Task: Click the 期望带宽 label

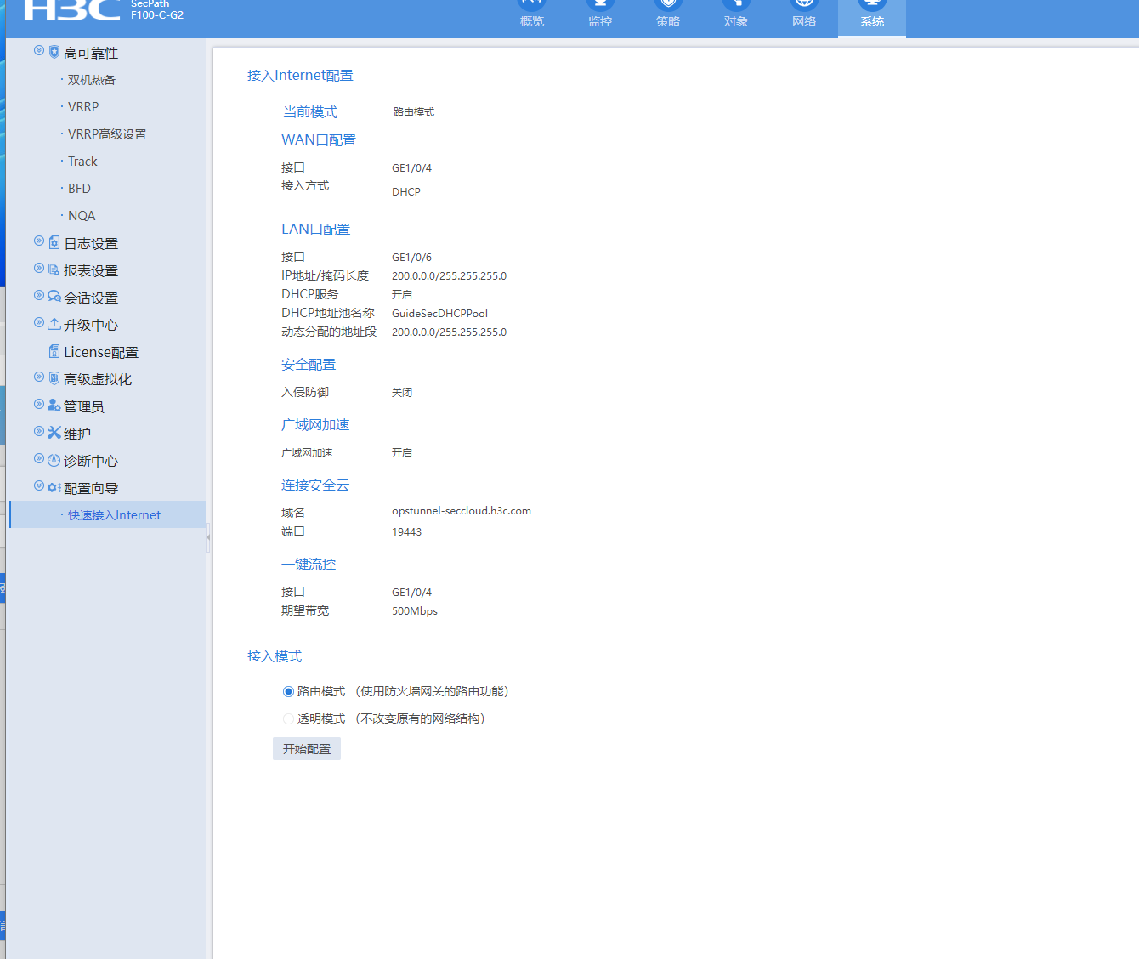Action: pos(305,610)
